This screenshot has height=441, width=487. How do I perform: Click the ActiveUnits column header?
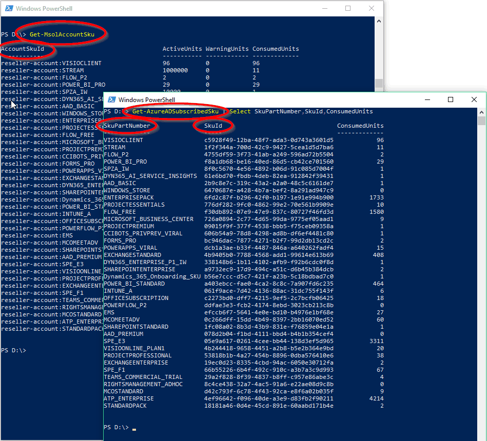(182, 49)
